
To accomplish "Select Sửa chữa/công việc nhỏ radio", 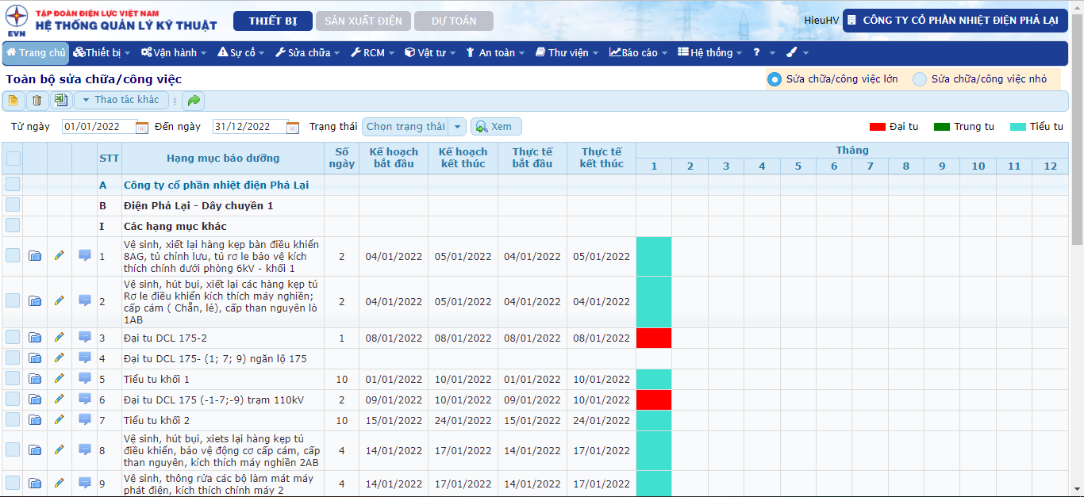I will (920, 79).
